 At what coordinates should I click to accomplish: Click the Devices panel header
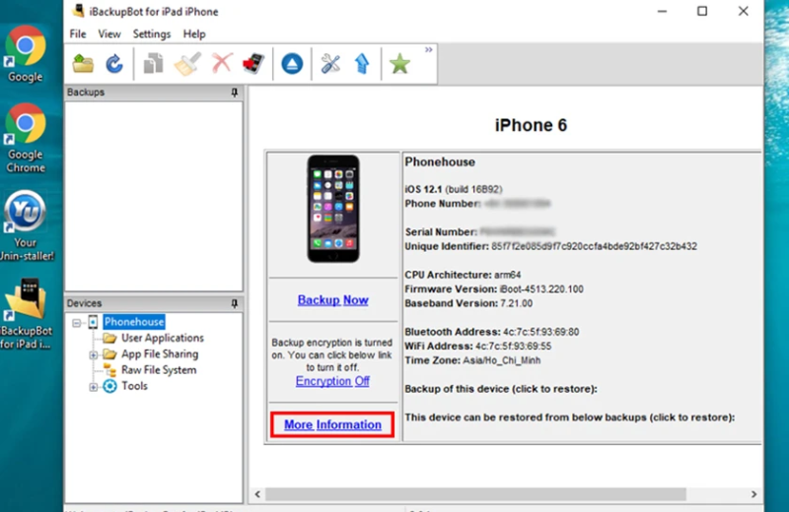pos(154,303)
